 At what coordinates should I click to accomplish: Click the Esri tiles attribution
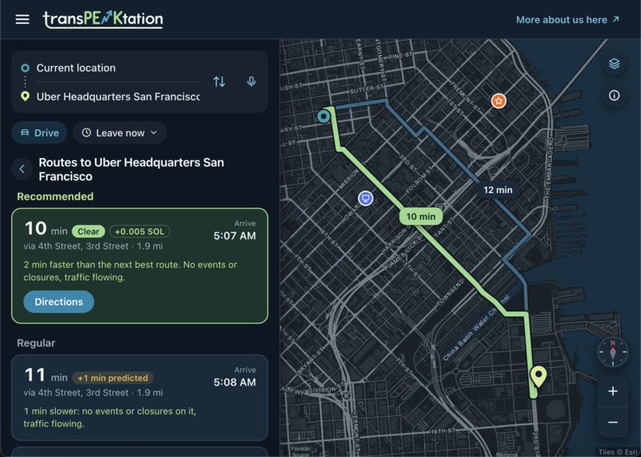[x=618, y=452]
